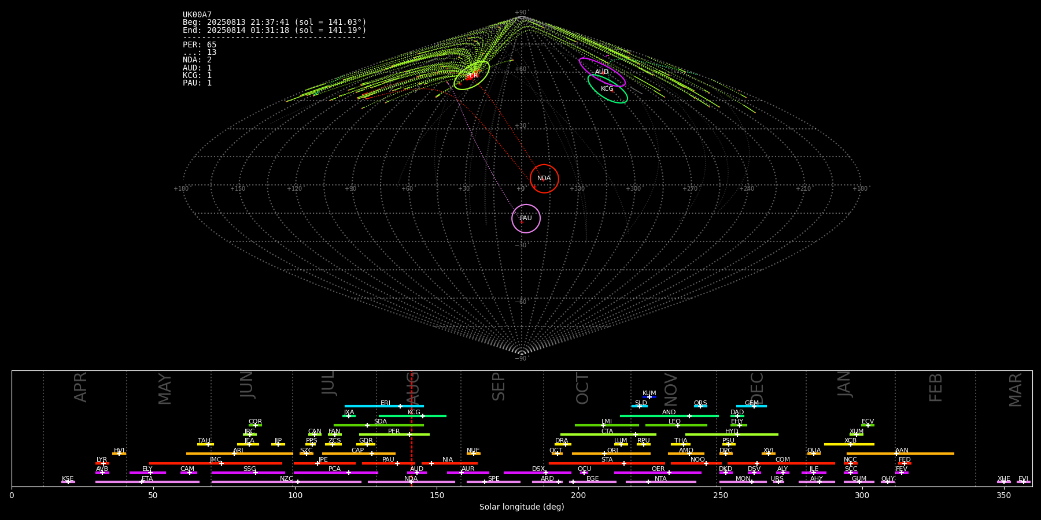Click the -90° declination label below the sky map

[x=522, y=358]
